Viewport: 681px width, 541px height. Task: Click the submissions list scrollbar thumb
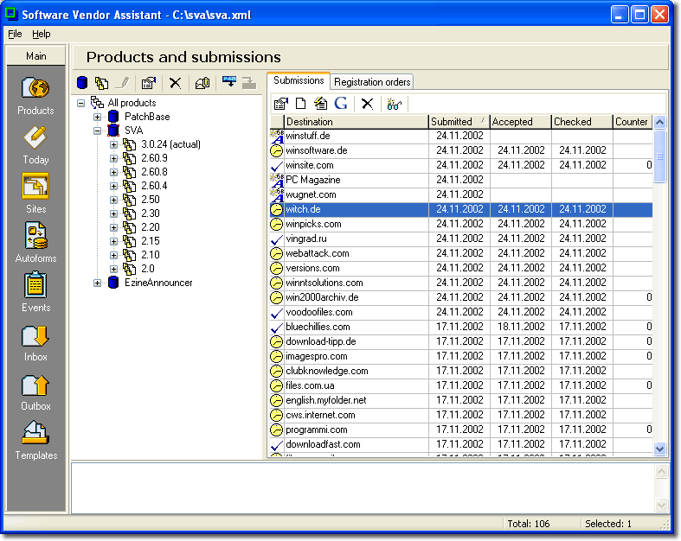click(x=659, y=156)
